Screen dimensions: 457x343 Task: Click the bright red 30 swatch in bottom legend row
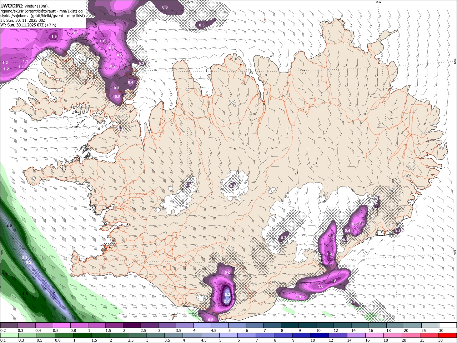447,335
